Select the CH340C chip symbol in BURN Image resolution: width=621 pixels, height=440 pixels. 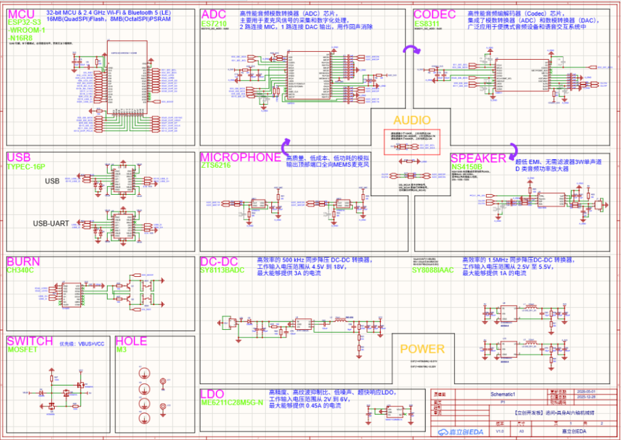coord(71,295)
